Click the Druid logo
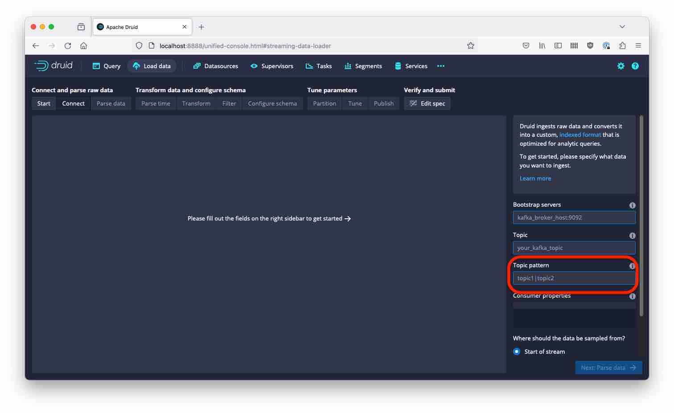Image resolution: width=674 pixels, height=413 pixels. click(53, 66)
